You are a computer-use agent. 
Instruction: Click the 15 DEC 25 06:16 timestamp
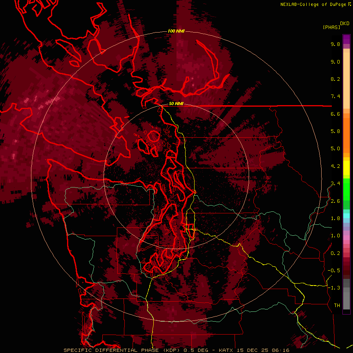point(263,350)
